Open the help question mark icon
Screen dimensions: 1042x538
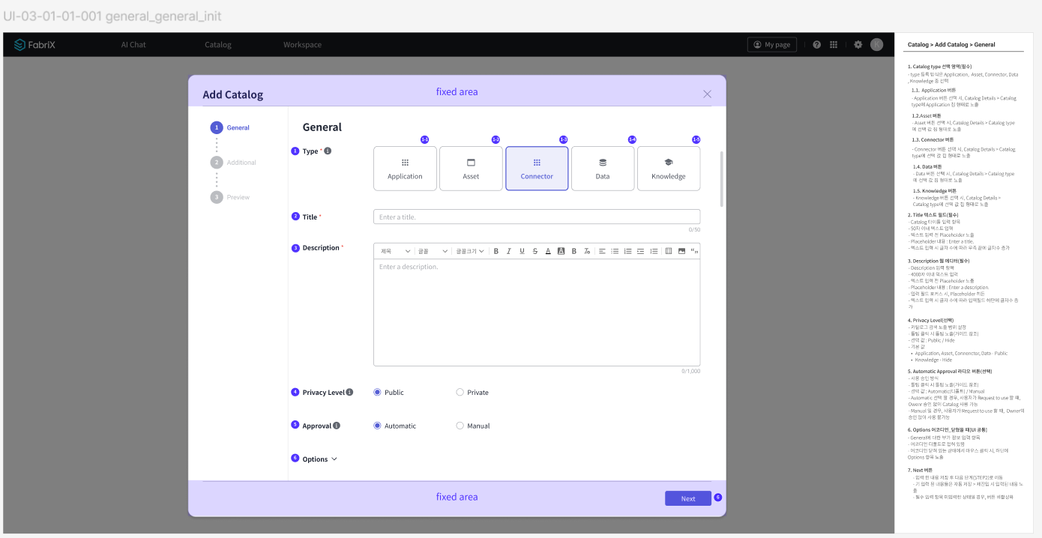point(816,45)
